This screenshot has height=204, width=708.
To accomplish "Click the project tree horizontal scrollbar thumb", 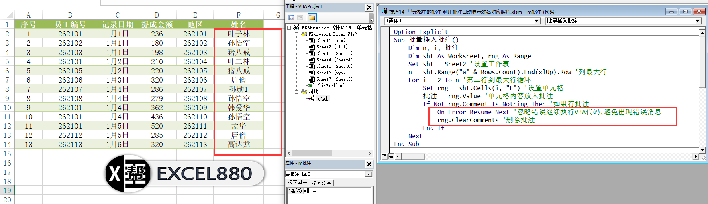I will point(312,153).
